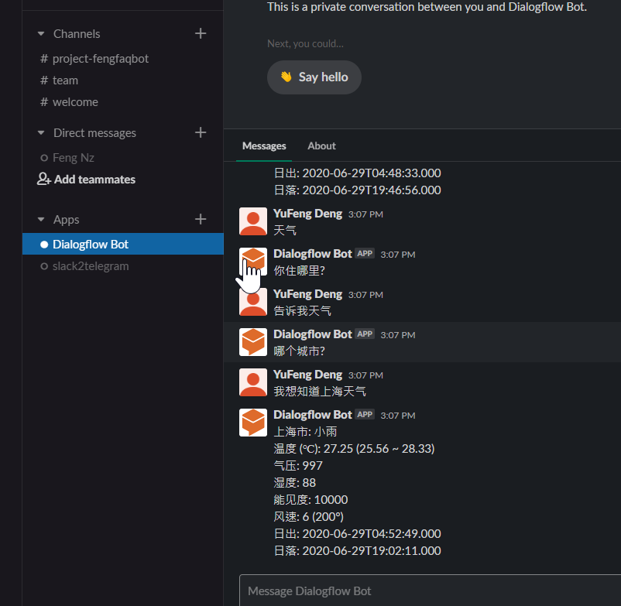Click the bot reply "你住哪里?"
The height and width of the screenshot is (606, 621).
[299, 271]
